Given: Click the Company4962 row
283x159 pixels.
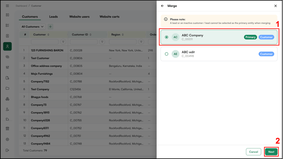Looking at the screenshot, I should point(88,136).
